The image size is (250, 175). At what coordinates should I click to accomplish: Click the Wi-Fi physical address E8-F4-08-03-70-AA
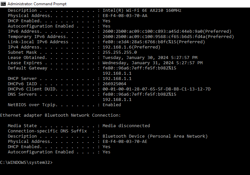click(125, 15)
